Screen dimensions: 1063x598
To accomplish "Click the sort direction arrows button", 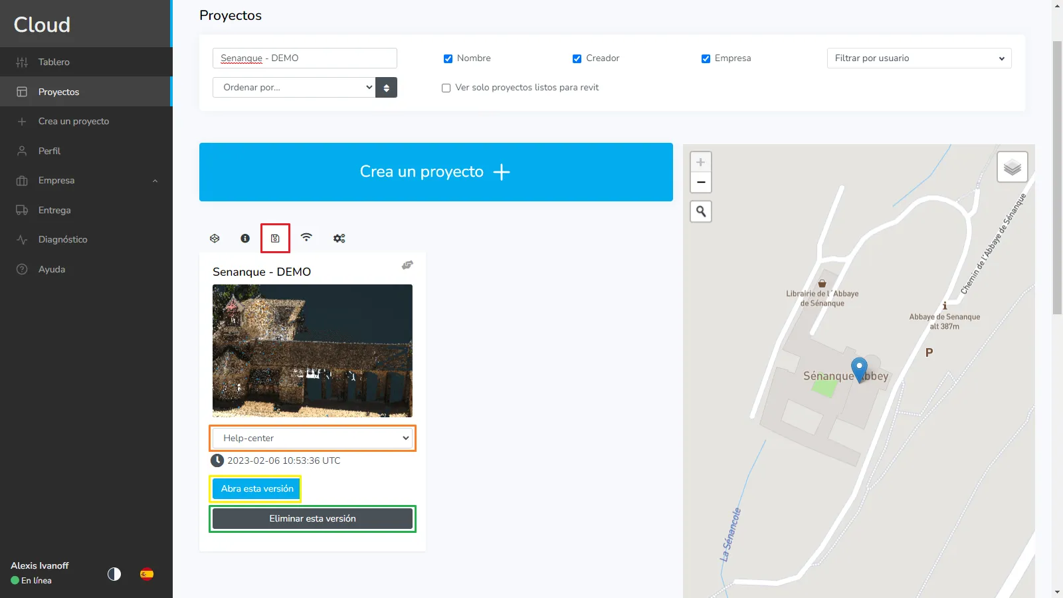I will 386,88.
